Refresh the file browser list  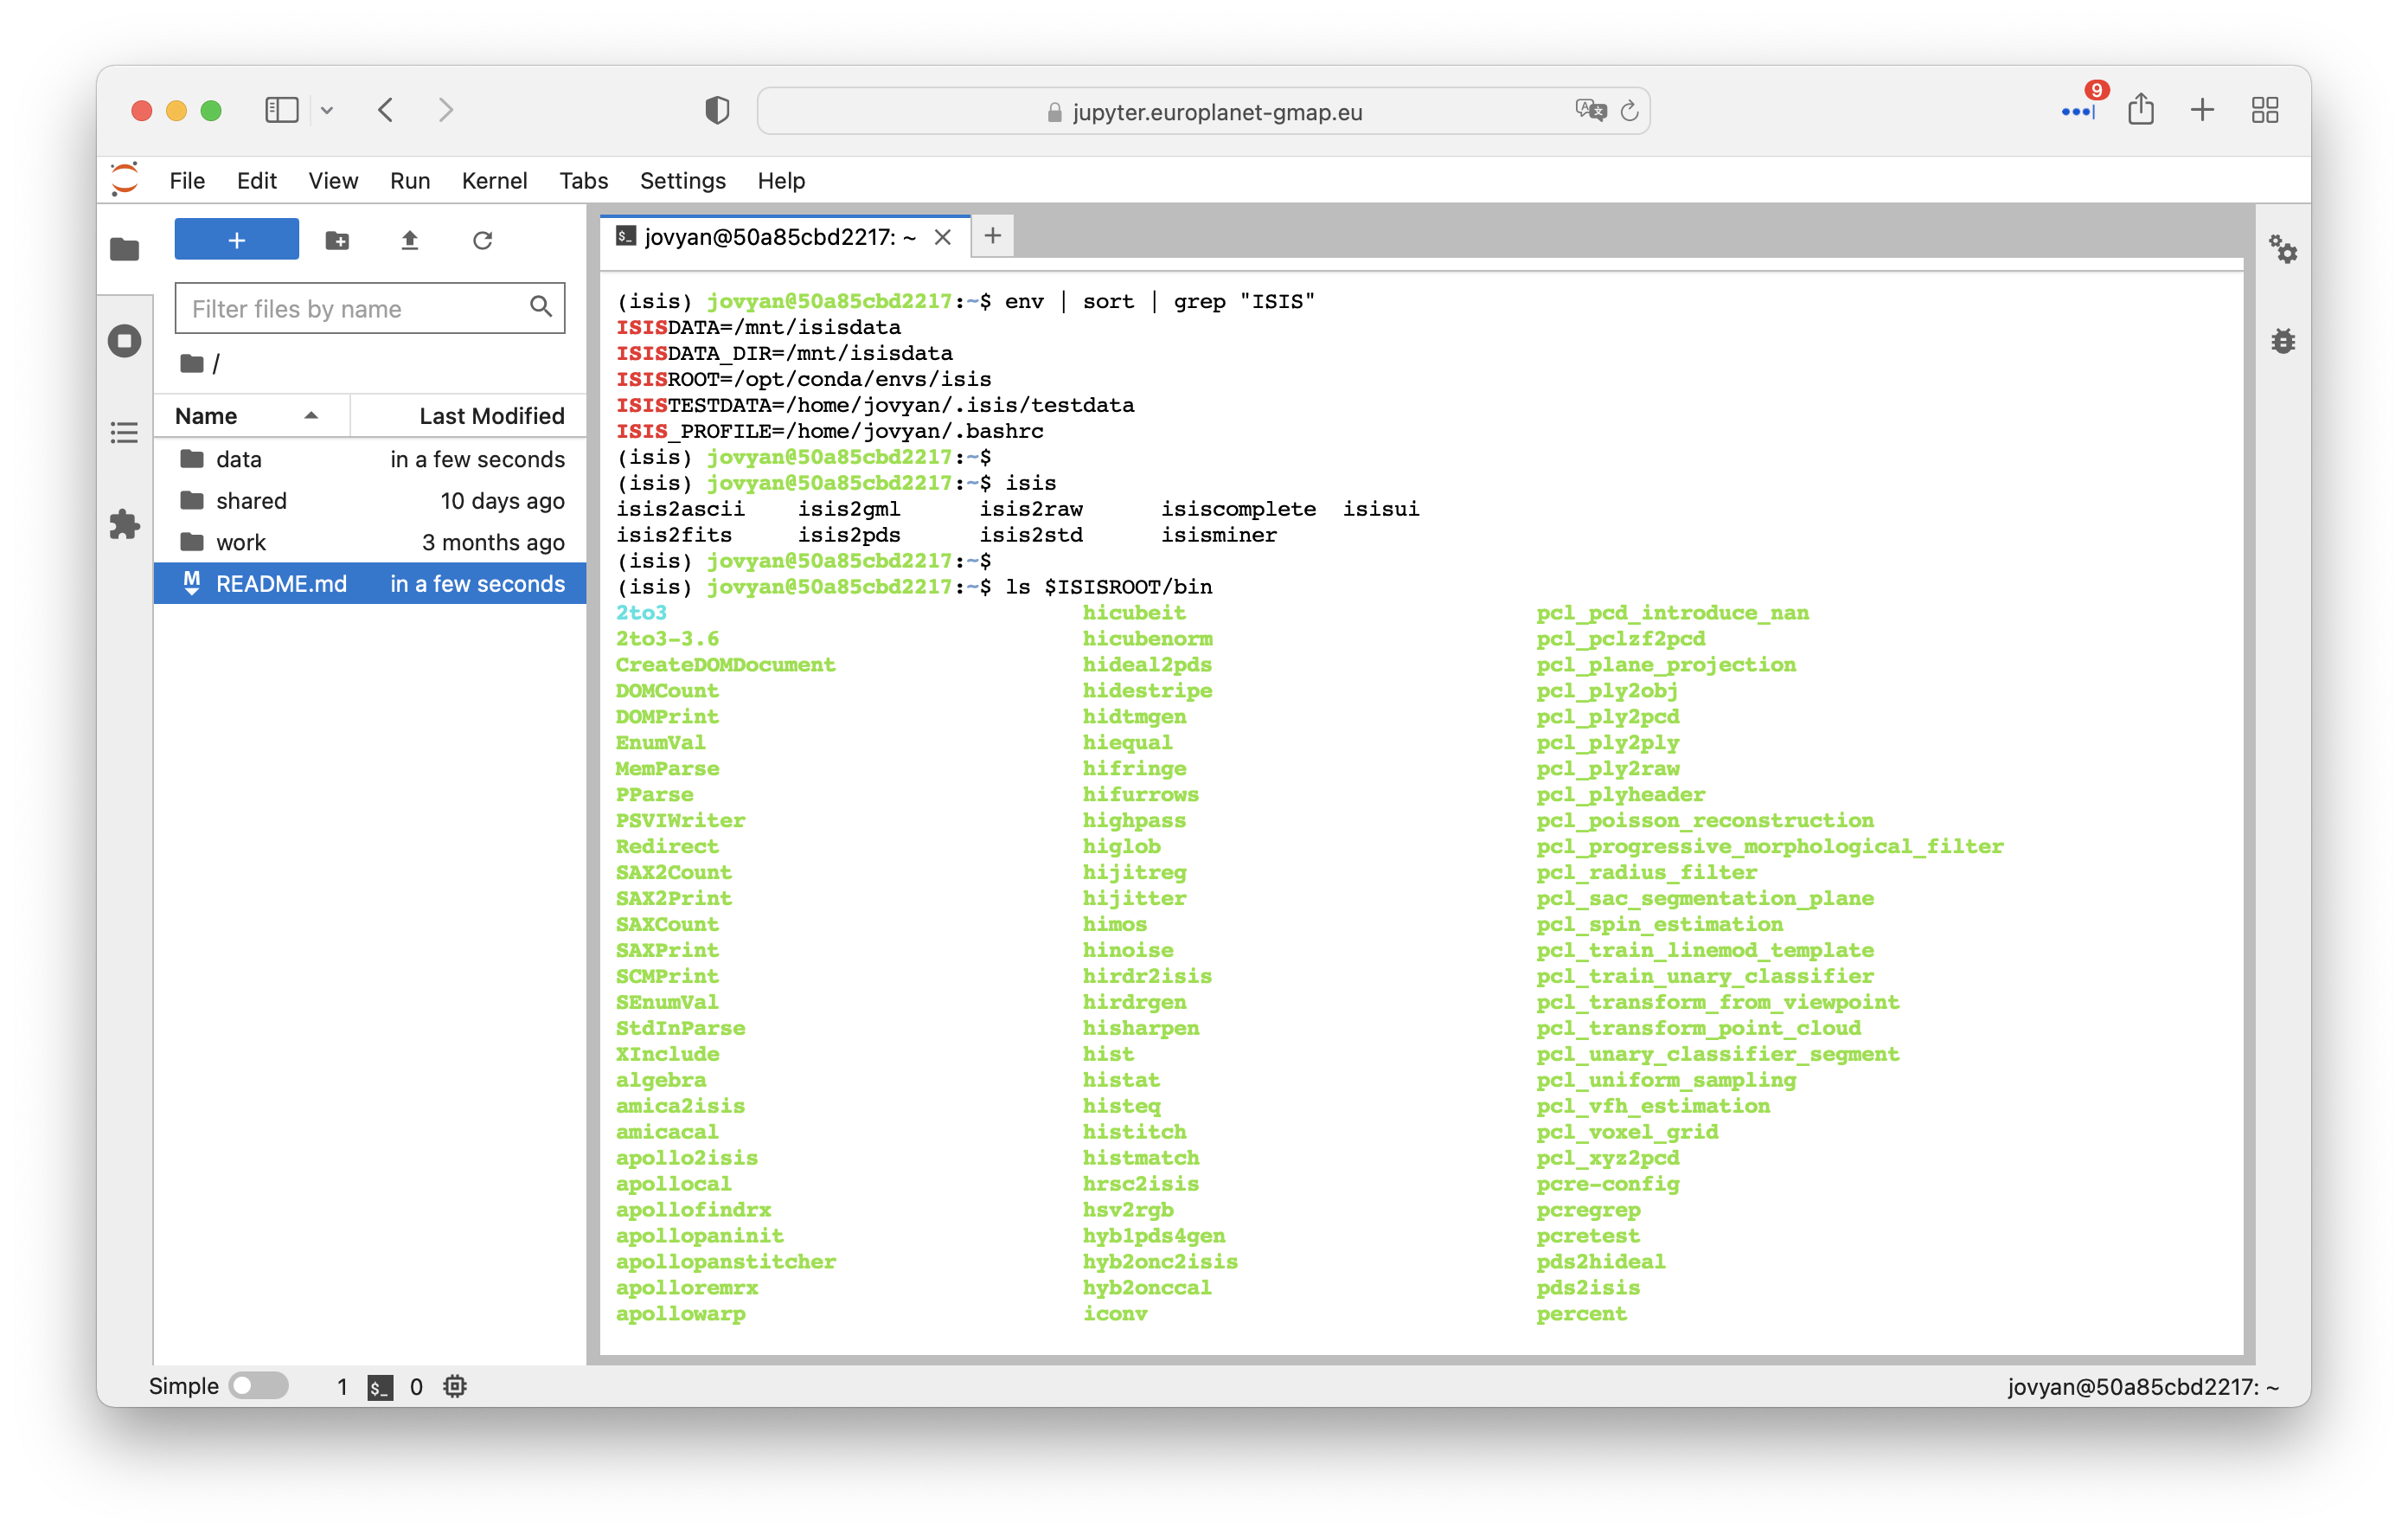(482, 241)
